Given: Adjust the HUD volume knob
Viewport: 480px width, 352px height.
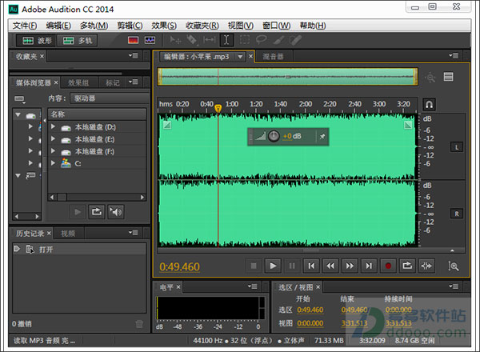Looking at the screenshot, I should pos(274,136).
